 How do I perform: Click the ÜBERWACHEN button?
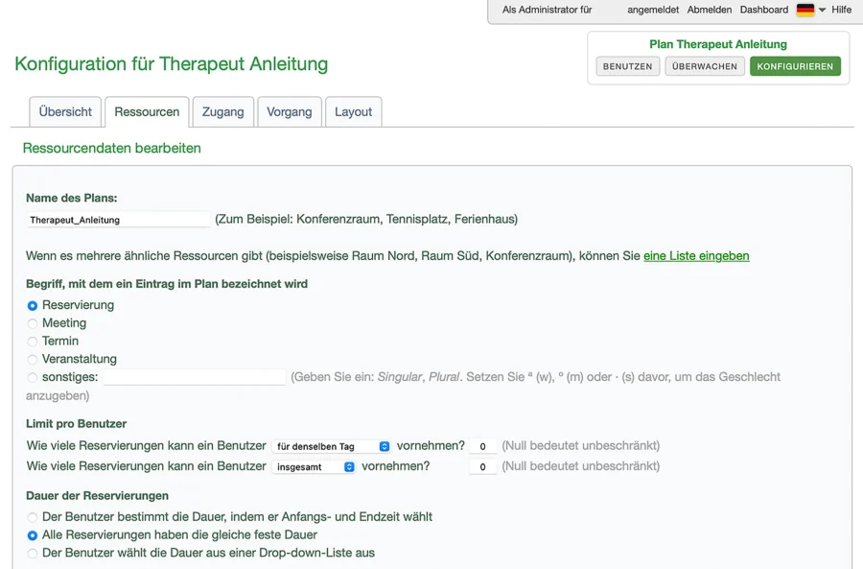[705, 66]
